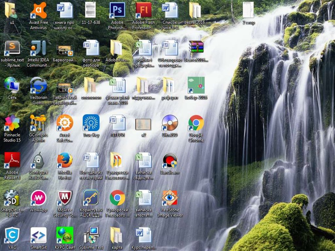
Task: Select the FastStone Image Viewer icon
Action: 170,198
